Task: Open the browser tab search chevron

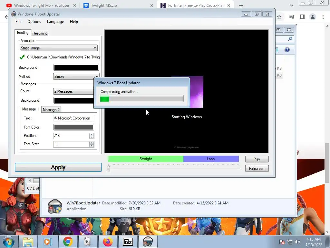Action: tap(291, 5)
